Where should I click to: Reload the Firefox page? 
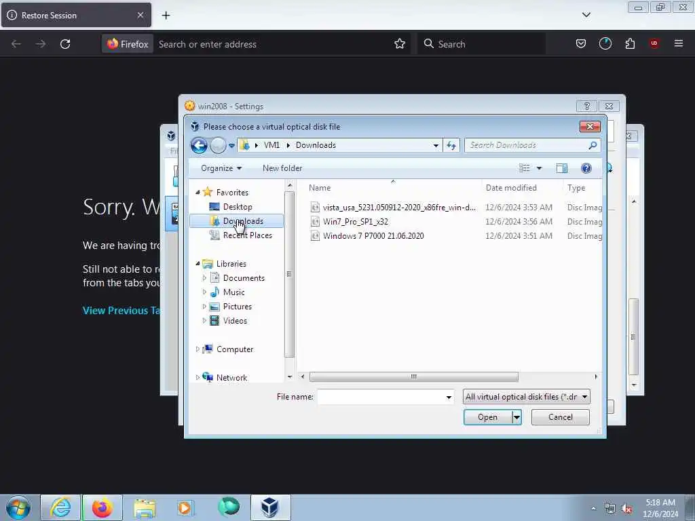click(65, 44)
